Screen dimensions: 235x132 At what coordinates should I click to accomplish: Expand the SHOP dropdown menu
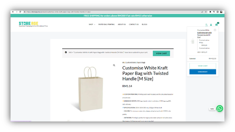(x=92, y=24)
